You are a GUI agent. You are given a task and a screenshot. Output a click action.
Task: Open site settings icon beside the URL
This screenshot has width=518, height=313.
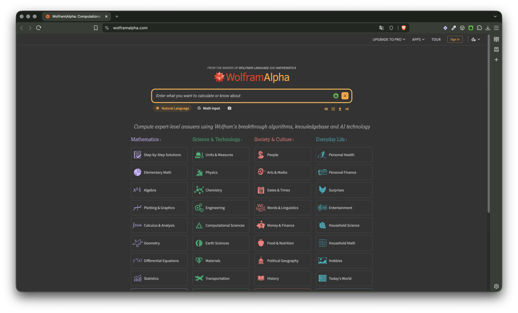tap(107, 28)
